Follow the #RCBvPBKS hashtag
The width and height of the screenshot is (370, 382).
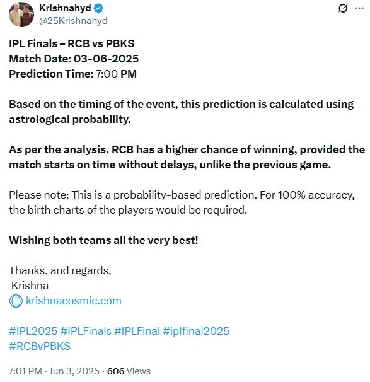click(x=40, y=346)
